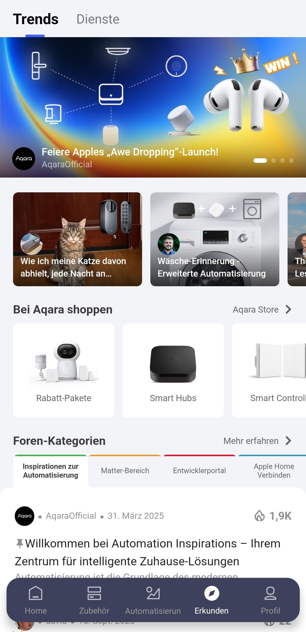The image size is (306, 632).
Task: Open the Smart Hubs product card
Action: point(173,370)
